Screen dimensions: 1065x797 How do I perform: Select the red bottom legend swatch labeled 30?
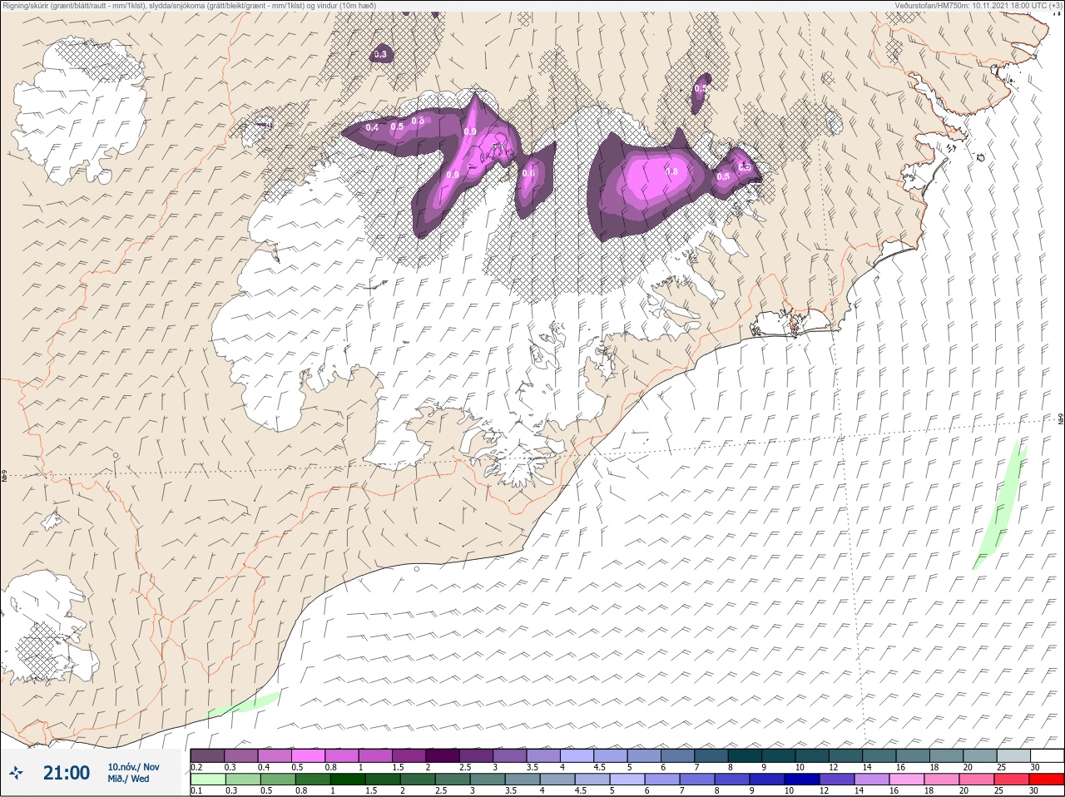pyautogui.click(x=1047, y=780)
